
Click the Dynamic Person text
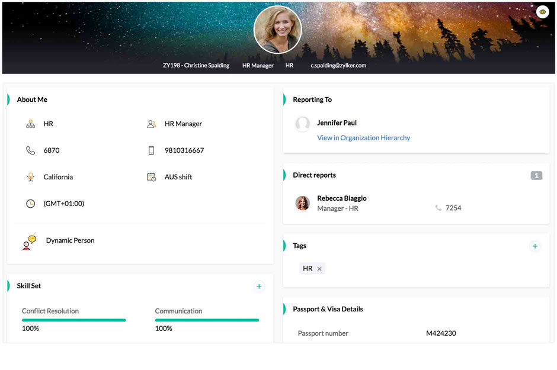point(71,240)
